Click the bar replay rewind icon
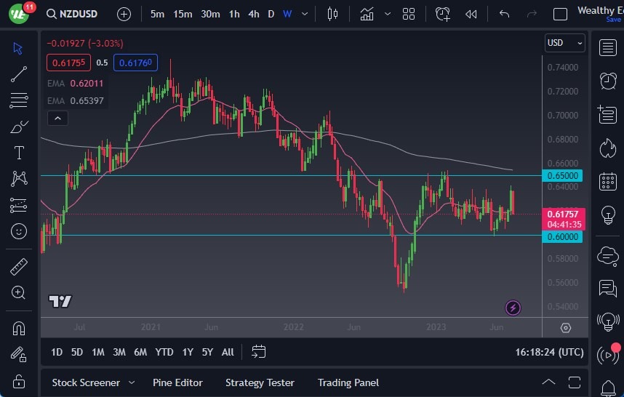Image resolution: width=624 pixels, height=397 pixels. coord(471,14)
